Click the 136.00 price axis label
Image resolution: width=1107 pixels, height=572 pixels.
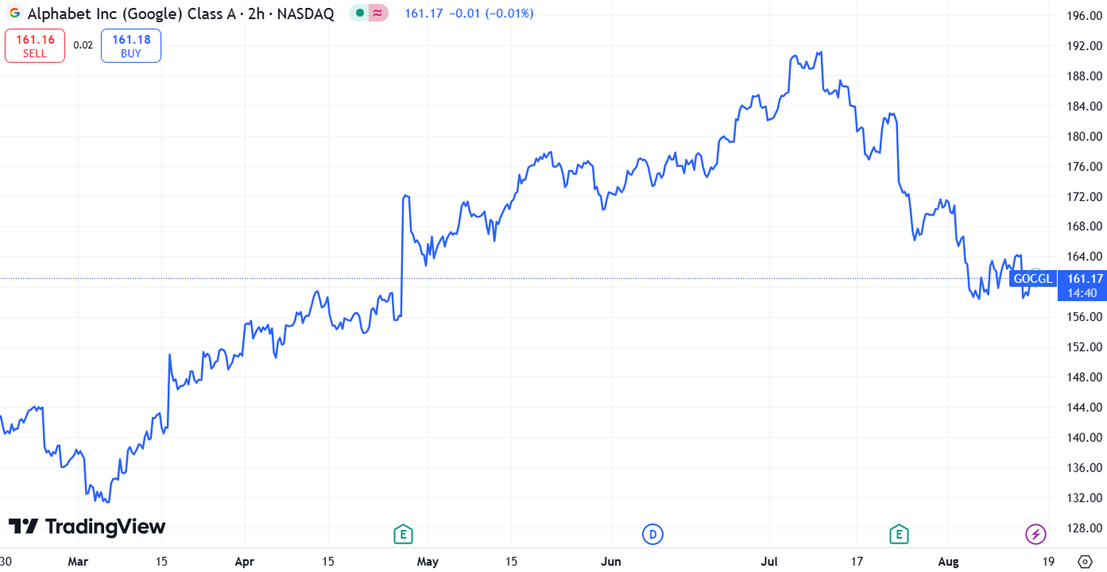(x=1084, y=468)
